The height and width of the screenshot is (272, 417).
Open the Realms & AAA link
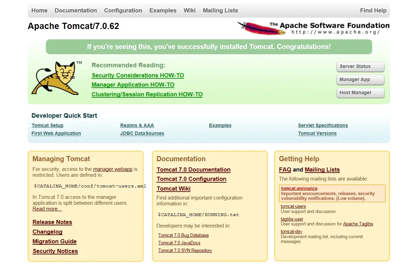(137, 125)
